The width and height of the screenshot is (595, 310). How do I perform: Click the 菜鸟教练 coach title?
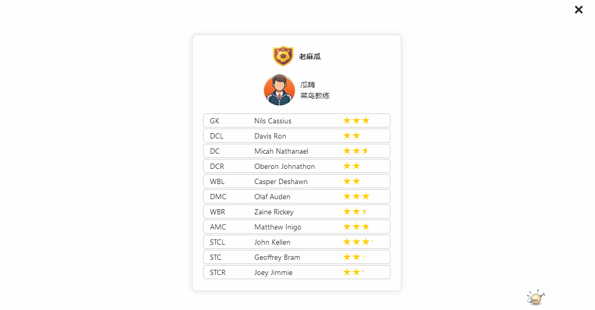point(315,96)
